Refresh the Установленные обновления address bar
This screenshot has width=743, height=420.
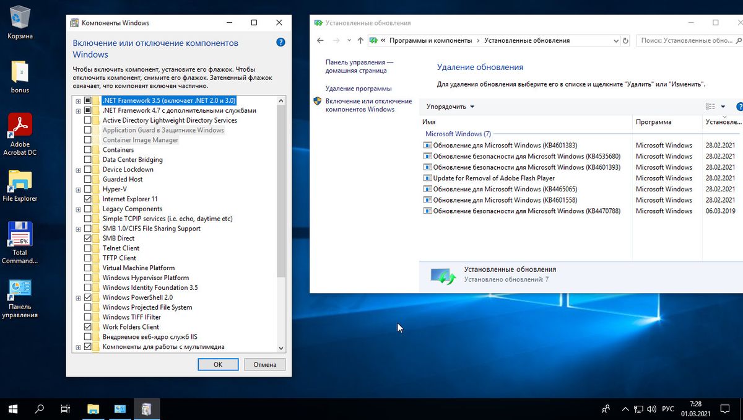[x=625, y=40]
